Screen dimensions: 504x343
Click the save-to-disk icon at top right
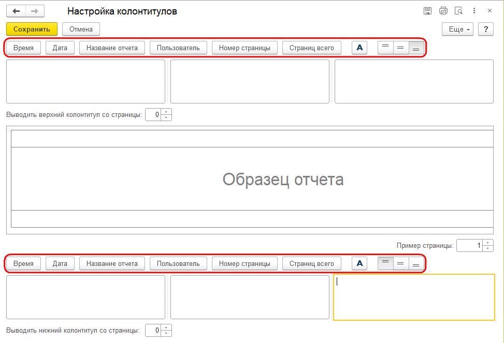pos(427,11)
